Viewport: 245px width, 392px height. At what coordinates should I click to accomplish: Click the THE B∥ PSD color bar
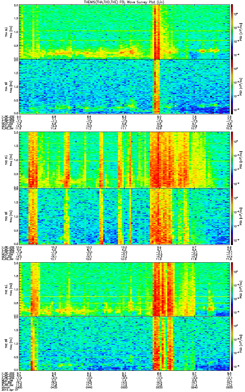pyautogui.click(x=232, y=344)
